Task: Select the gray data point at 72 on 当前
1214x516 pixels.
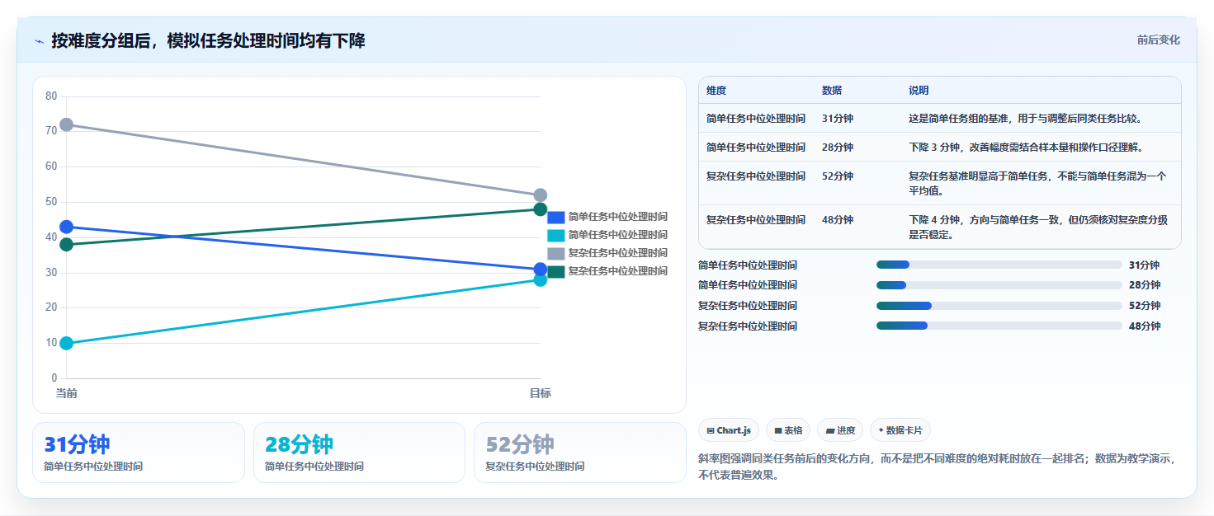Action: tap(67, 124)
